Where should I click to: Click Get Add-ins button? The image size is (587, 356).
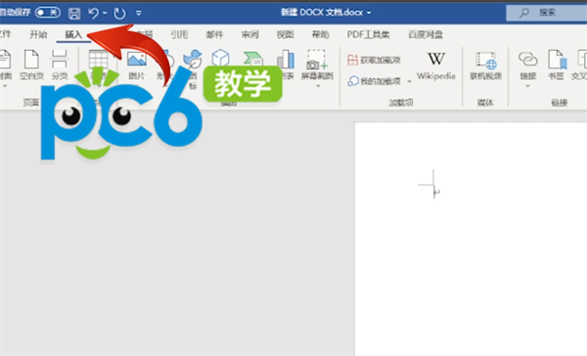tap(374, 60)
